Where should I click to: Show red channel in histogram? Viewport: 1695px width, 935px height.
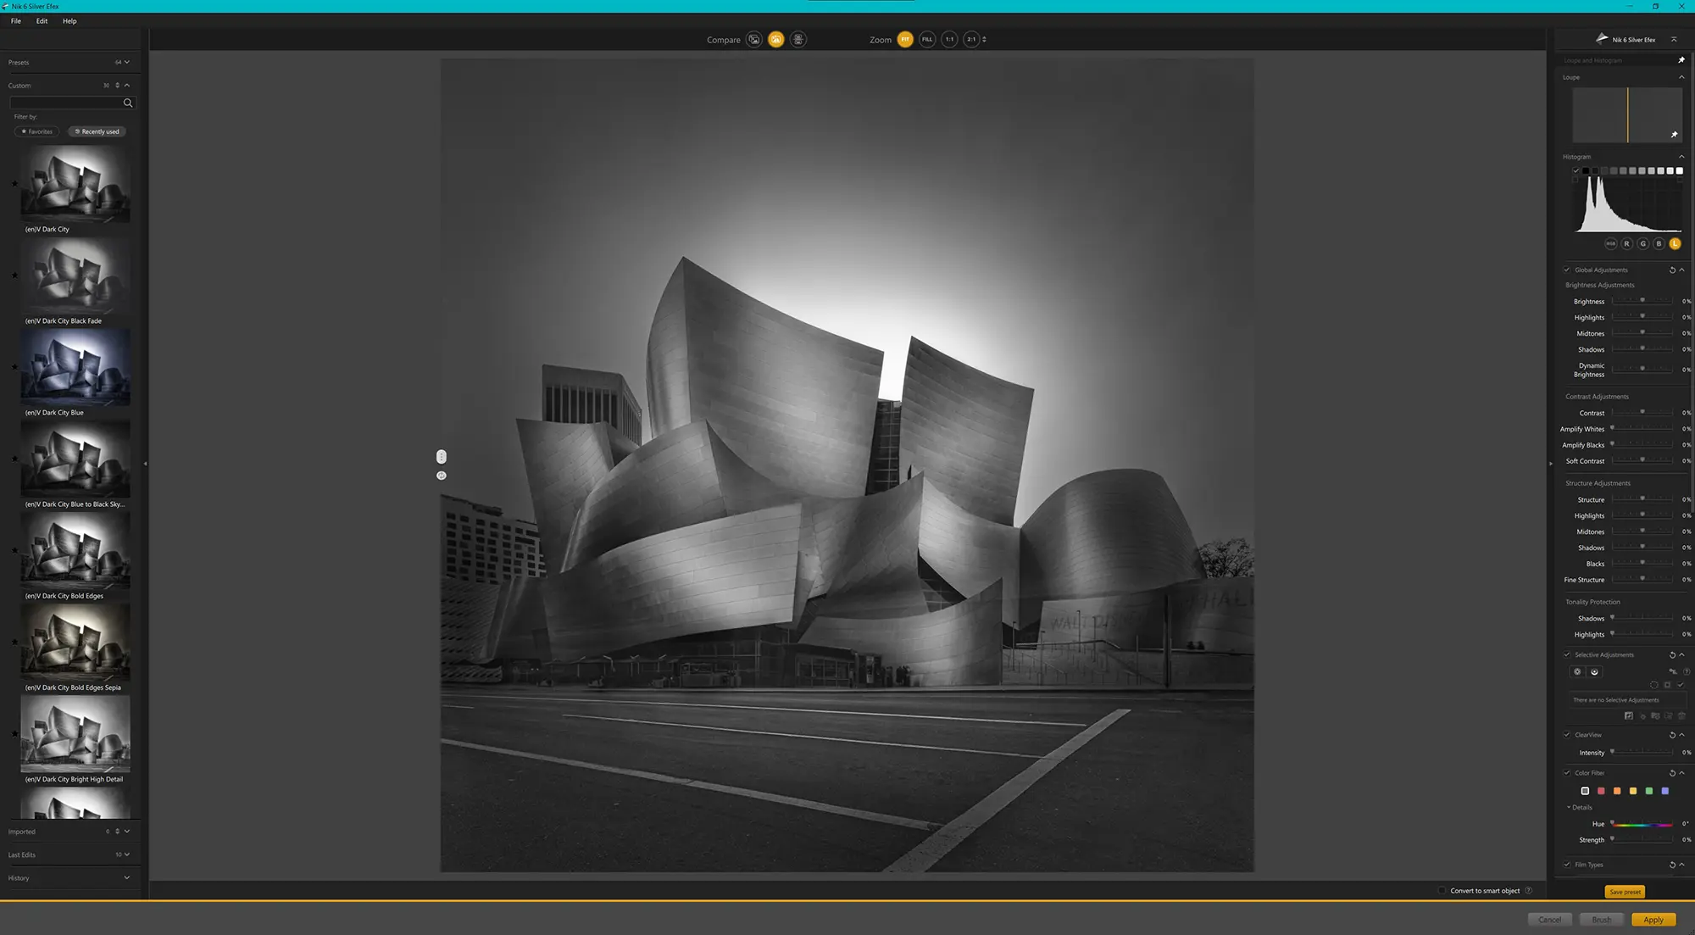1626,244
